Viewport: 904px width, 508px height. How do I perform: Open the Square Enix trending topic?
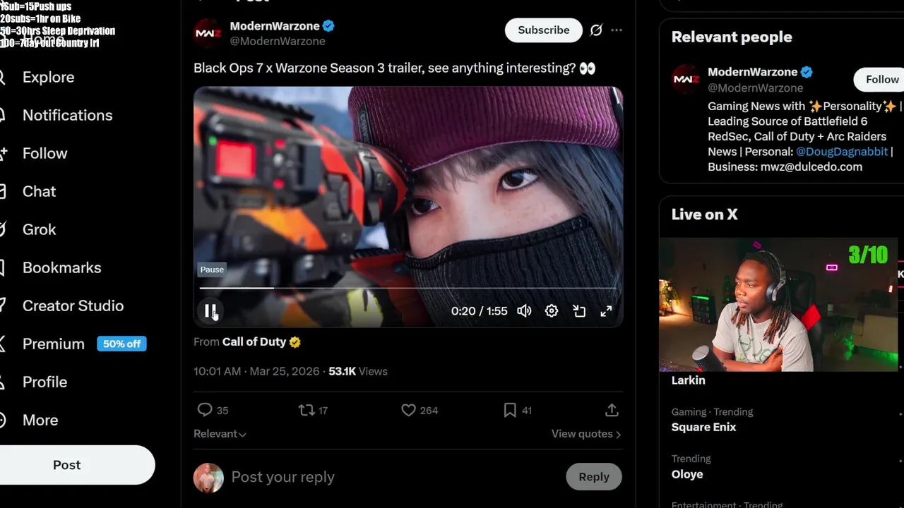coord(703,427)
